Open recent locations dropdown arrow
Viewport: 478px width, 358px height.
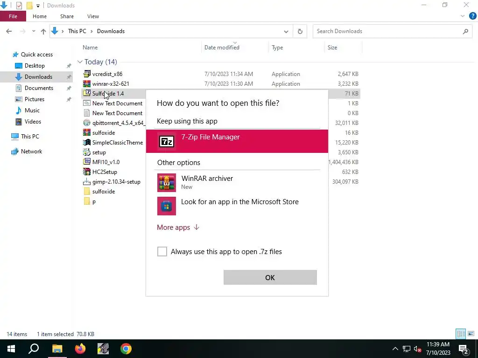[x=34, y=31]
